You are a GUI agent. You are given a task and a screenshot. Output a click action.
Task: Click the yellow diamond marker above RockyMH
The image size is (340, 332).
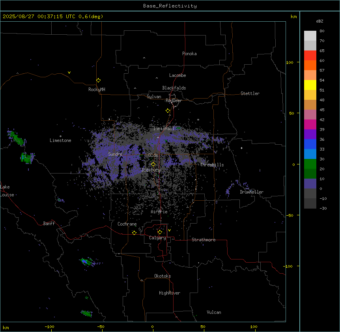[x=99, y=80]
